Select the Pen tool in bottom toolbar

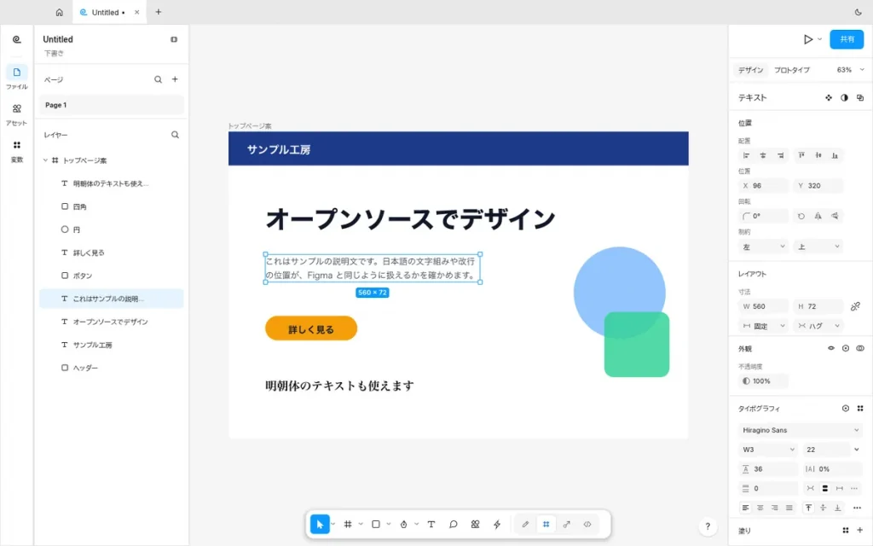[x=403, y=525]
